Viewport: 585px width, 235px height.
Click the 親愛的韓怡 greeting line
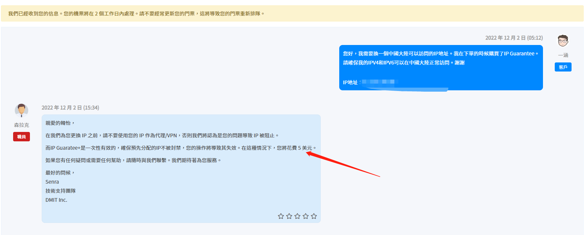coord(60,123)
